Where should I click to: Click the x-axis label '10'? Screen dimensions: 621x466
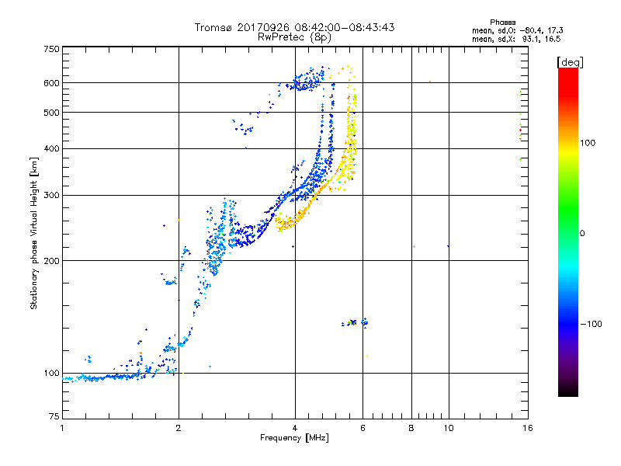[449, 428]
